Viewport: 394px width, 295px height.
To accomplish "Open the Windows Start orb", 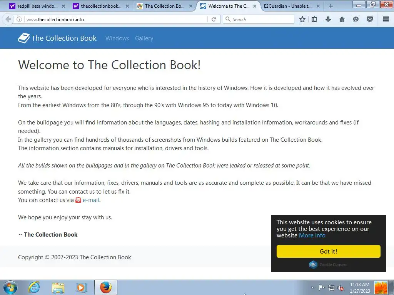I will [10, 287].
